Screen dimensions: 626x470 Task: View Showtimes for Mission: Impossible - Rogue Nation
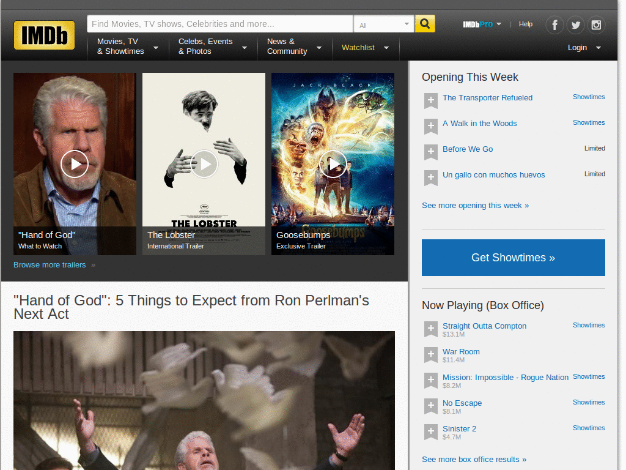point(589,376)
